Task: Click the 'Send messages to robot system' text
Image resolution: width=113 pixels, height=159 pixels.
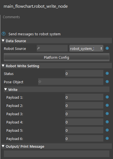Action: [35, 34]
